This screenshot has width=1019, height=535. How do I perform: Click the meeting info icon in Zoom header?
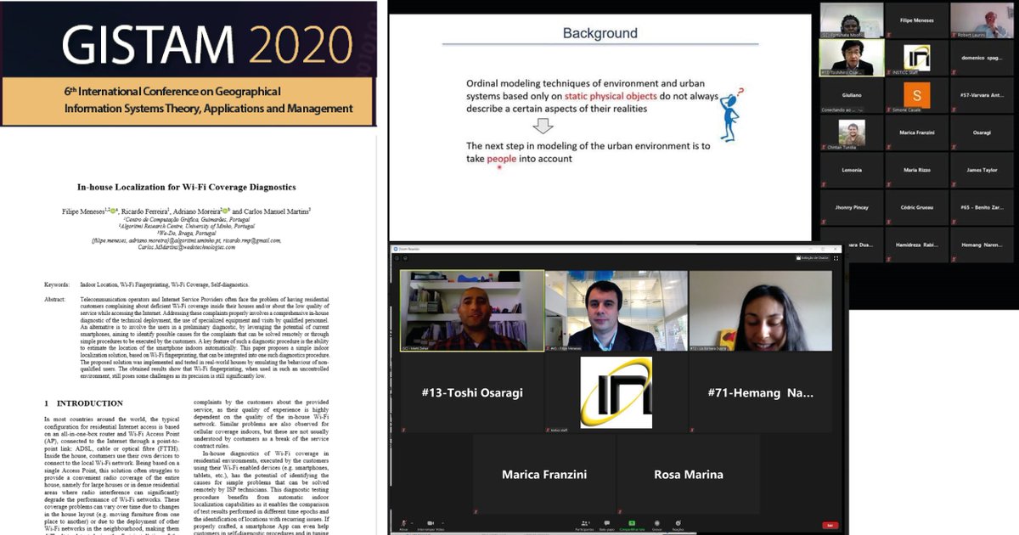point(395,257)
